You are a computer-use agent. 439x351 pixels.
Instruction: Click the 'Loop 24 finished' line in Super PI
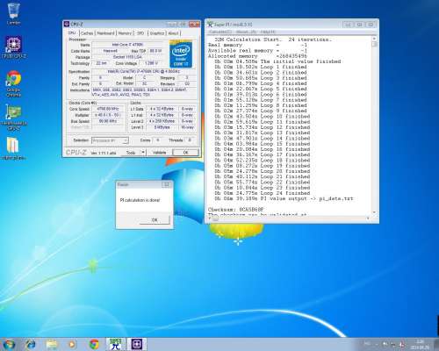tap(263, 193)
